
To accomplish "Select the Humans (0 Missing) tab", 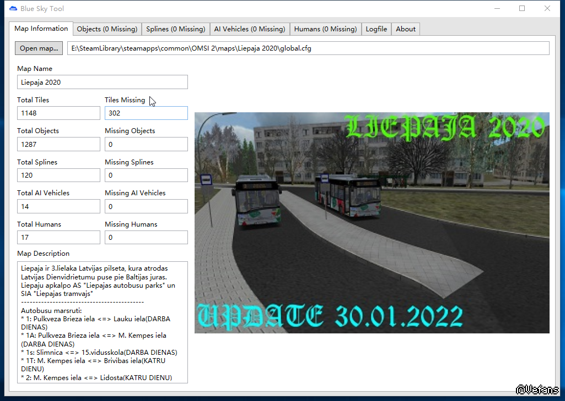I will [325, 29].
